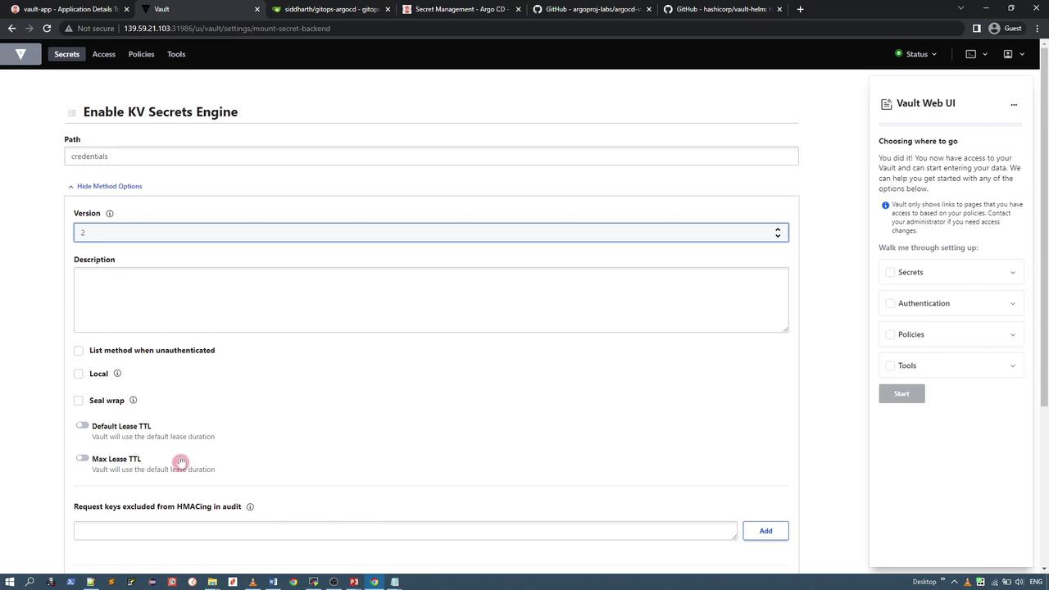Switch to the vault-app Application Details tab

click(67, 9)
